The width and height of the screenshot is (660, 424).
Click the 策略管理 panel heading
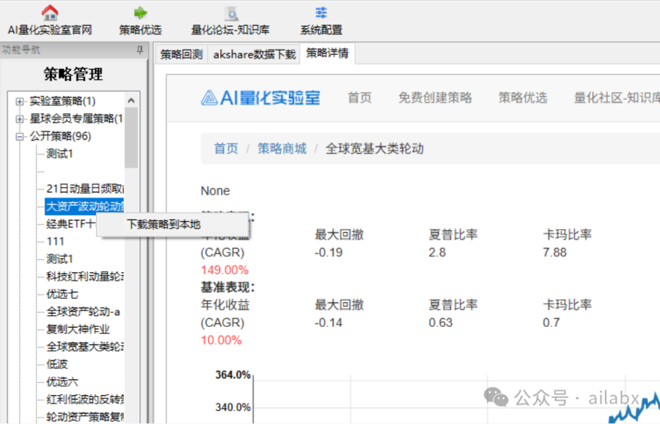click(x=73, y=75)
